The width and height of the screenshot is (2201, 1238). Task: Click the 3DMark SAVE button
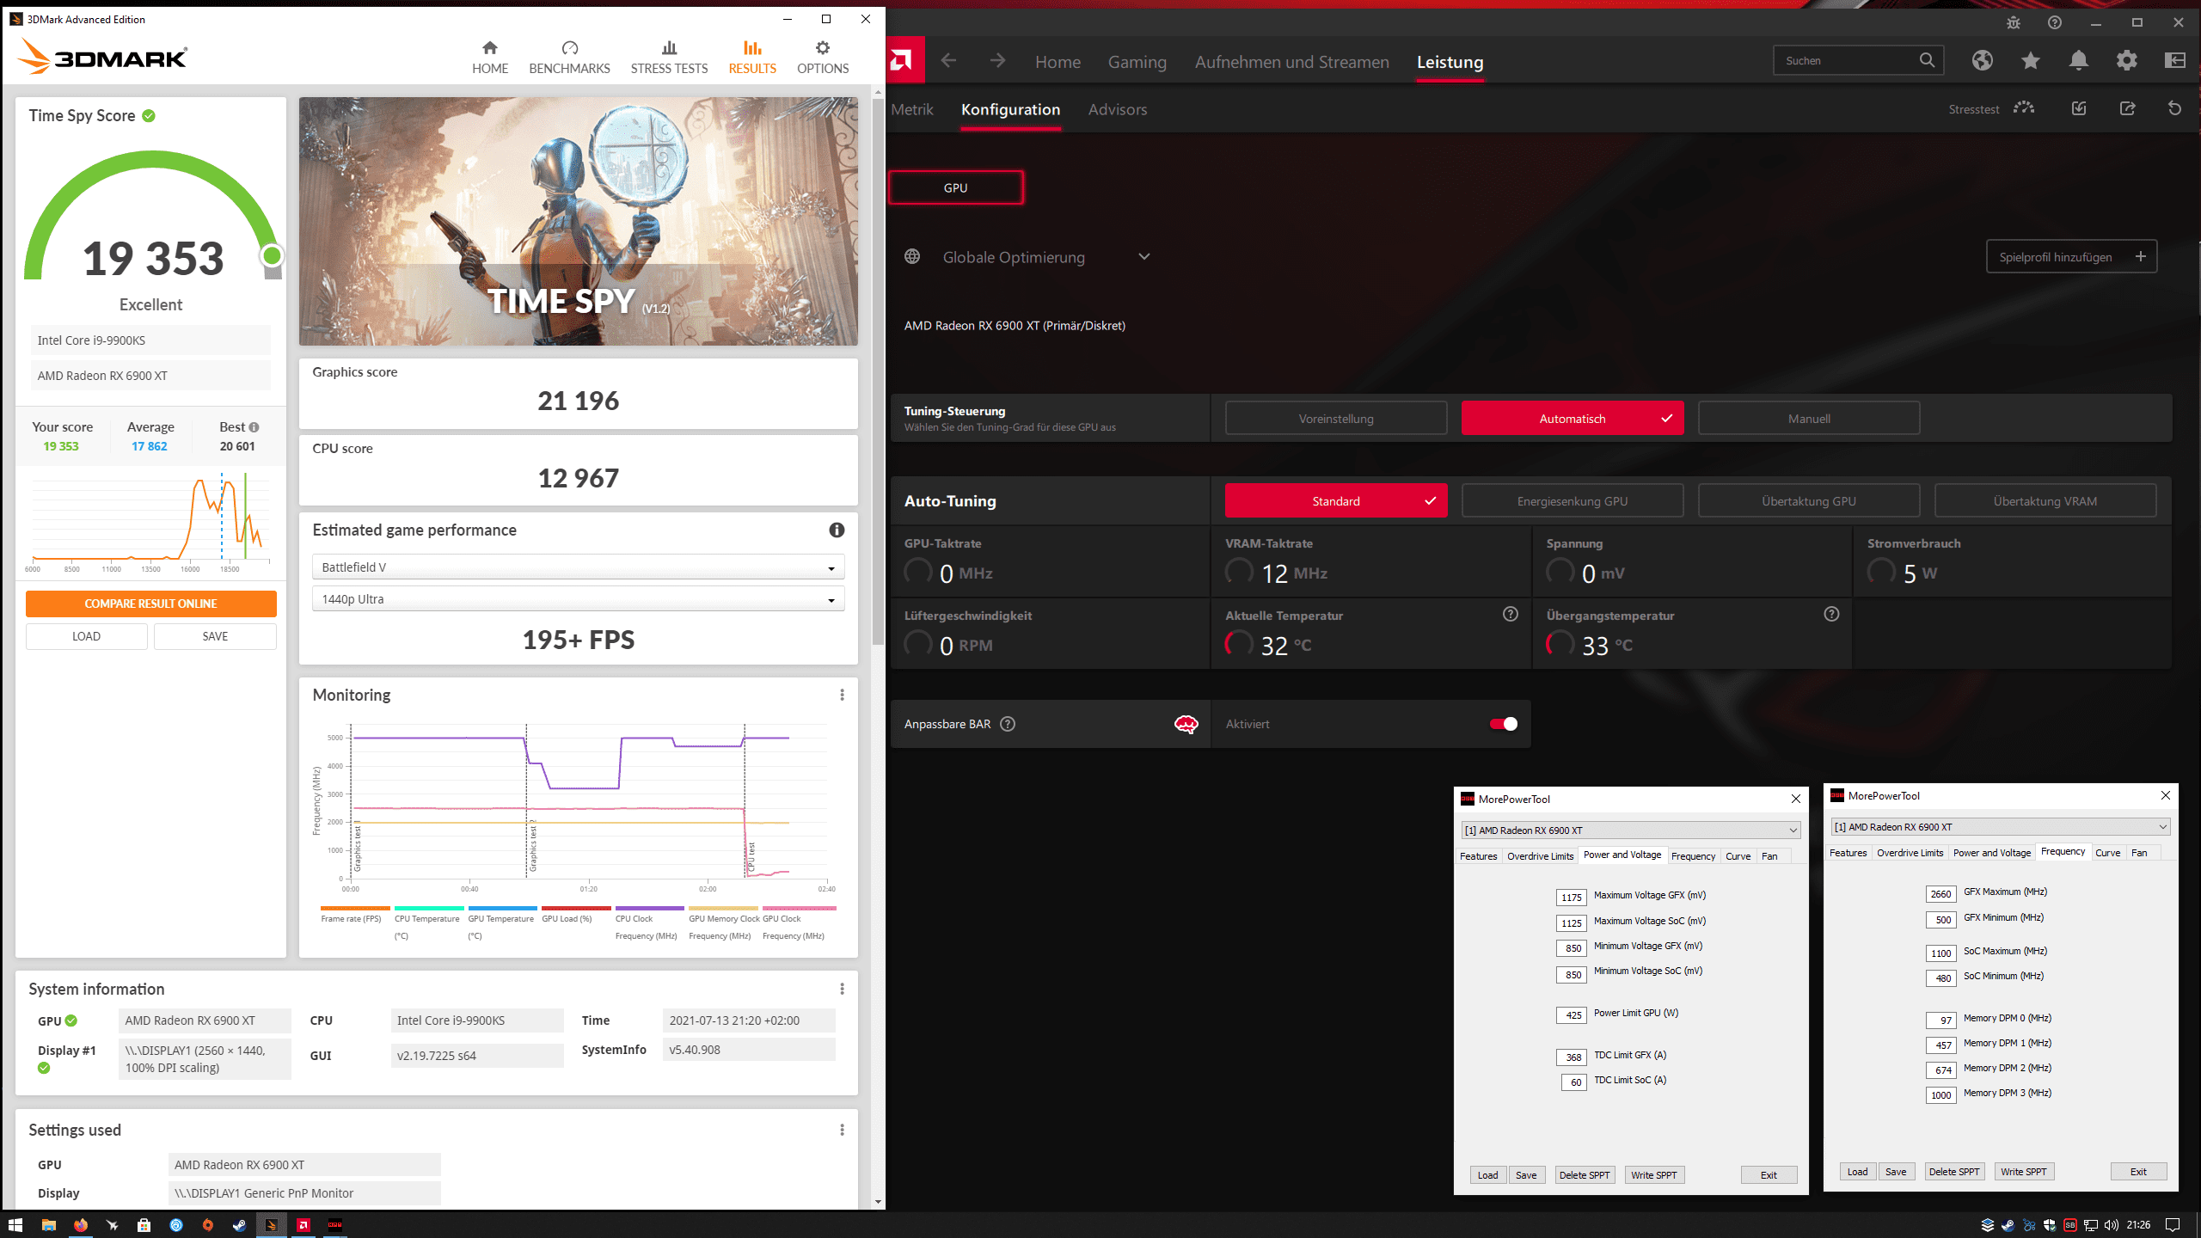coord(215,636)
